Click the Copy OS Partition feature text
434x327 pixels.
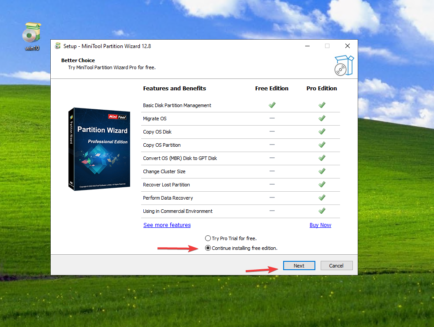point(161,145)
